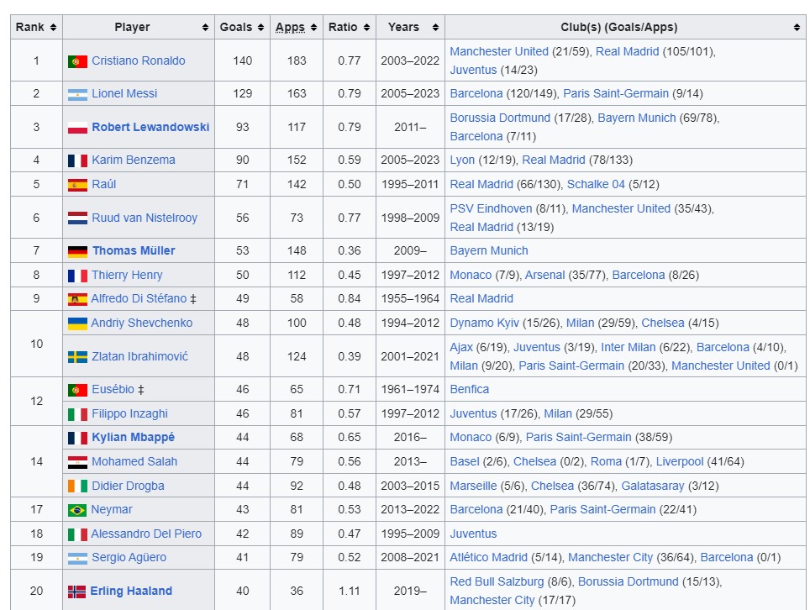Open Manchester United in Cristiano Ronaldo's row
This screenshot has height=610, width=810.
(x=499, y=51)
